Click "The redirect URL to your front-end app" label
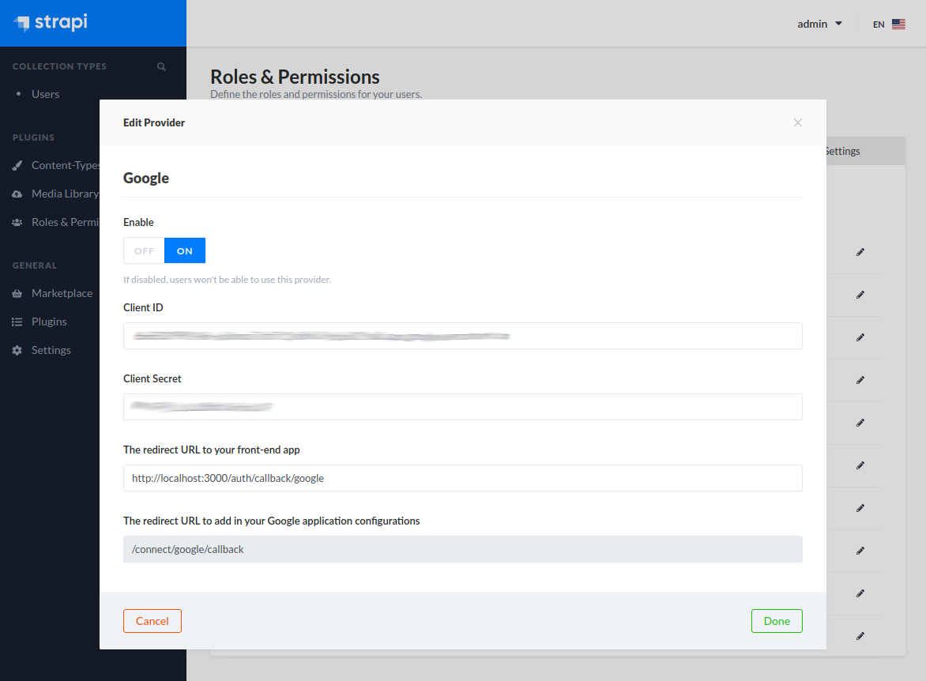Image resolution: width=926 pixels, height=681 pixels. pos(212,450)
